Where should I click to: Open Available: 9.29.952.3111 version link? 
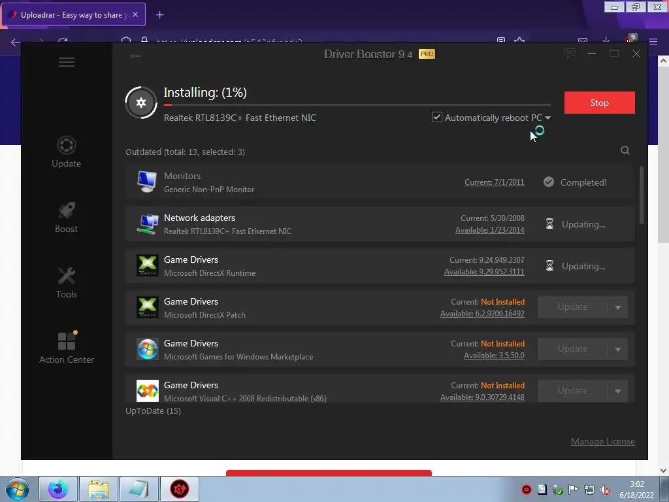(x=484, y=272)
